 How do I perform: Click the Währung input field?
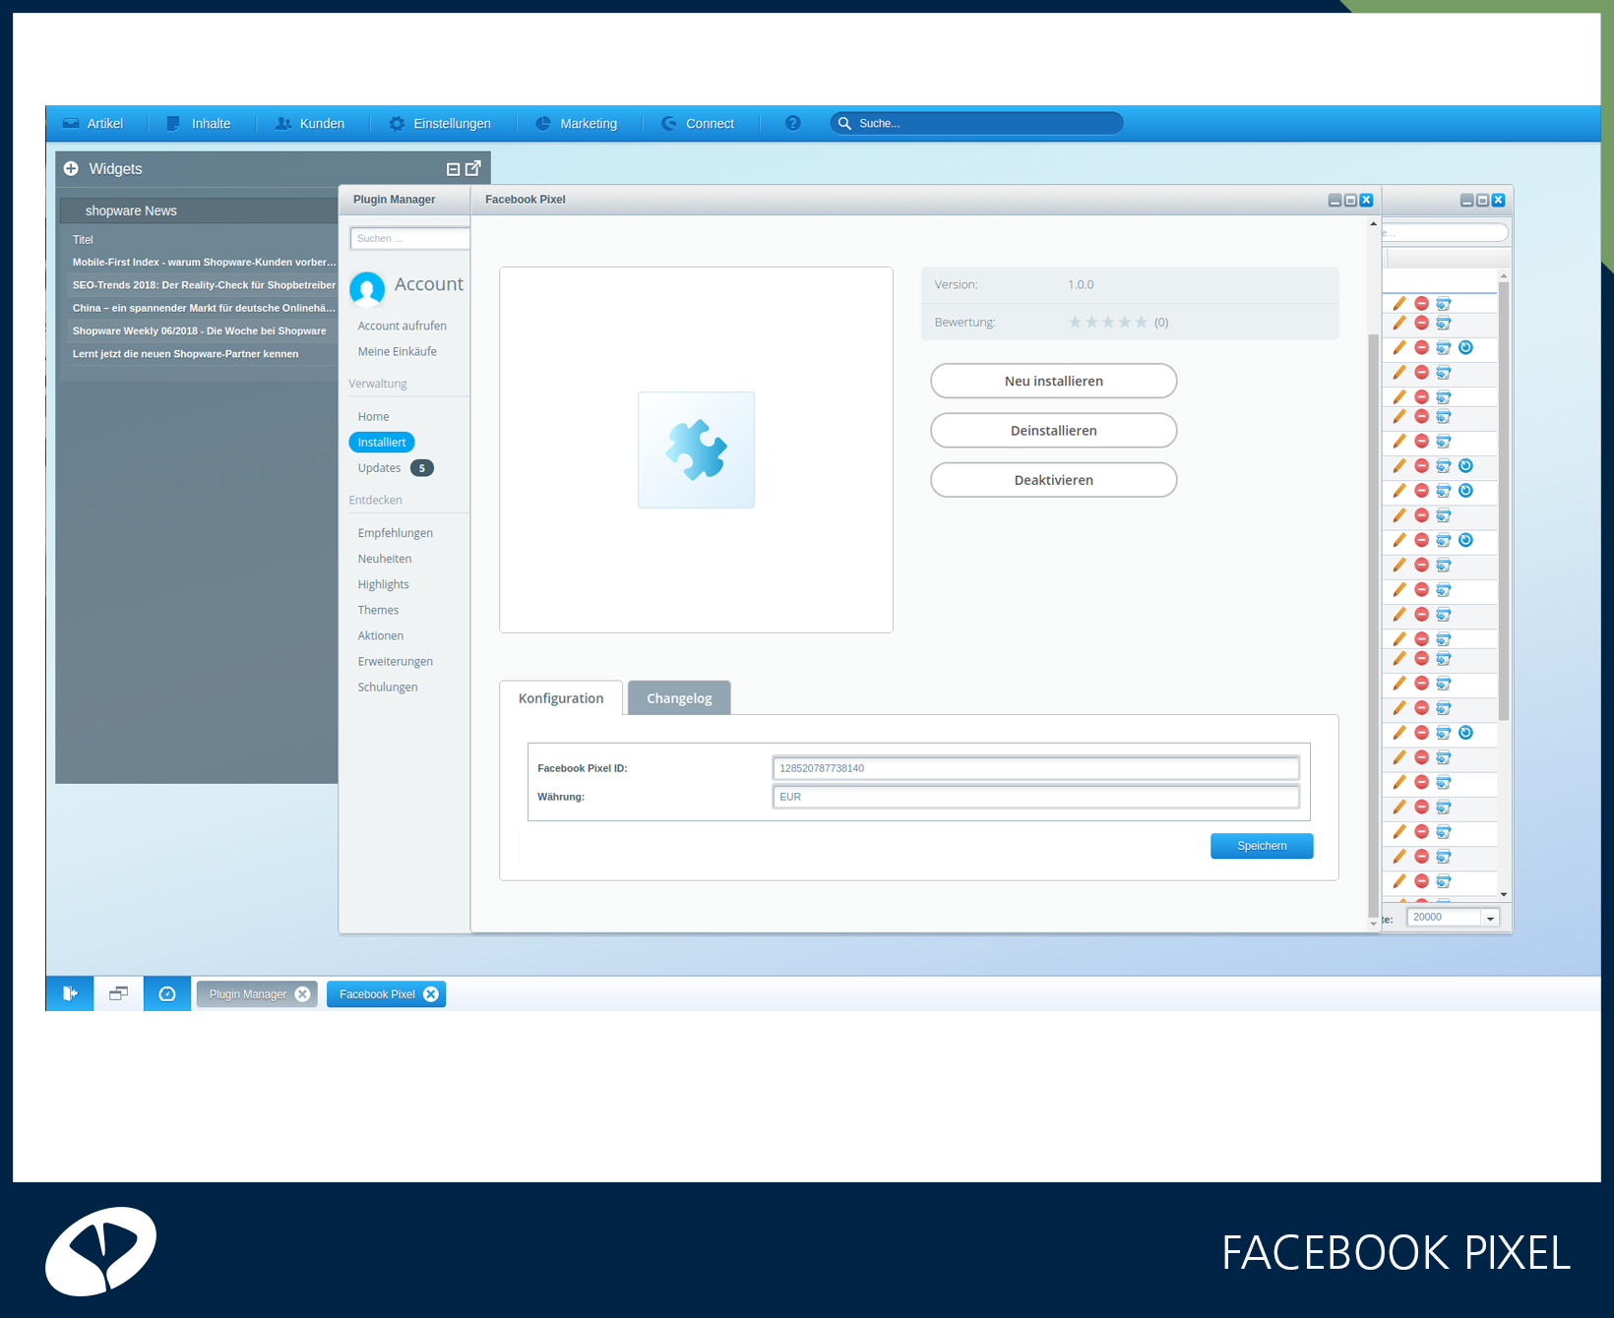1035,797
